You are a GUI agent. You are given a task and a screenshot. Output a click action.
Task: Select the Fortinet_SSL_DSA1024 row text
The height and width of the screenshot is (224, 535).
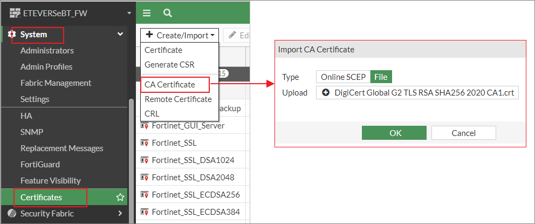193,160
